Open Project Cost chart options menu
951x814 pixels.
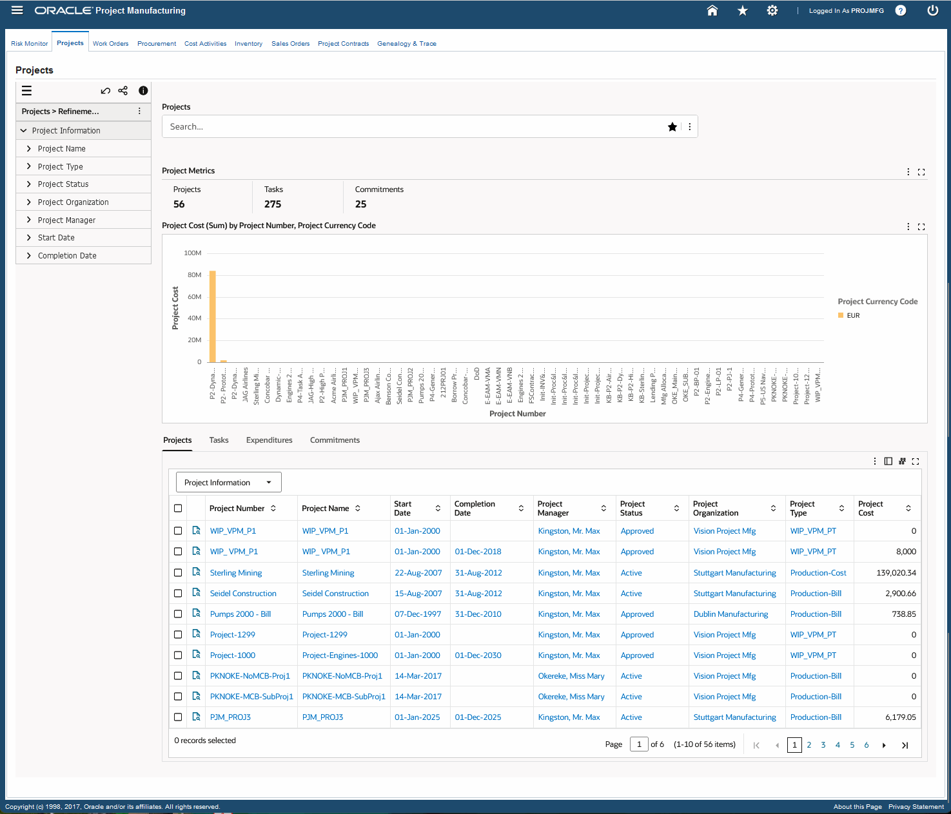[908, 227]
